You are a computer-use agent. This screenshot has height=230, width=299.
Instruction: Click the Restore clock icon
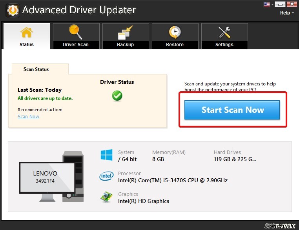tap(175, 32)
